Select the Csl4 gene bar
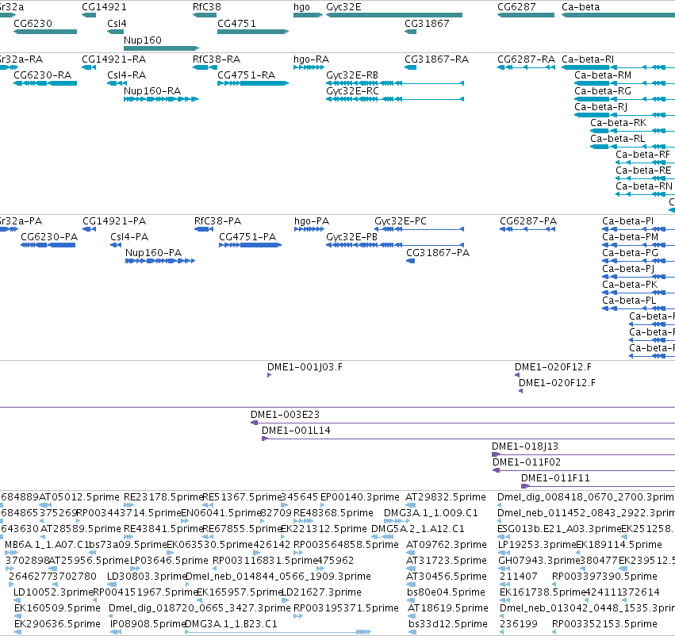This screenshot has height=636, width=675. [115, 32]
